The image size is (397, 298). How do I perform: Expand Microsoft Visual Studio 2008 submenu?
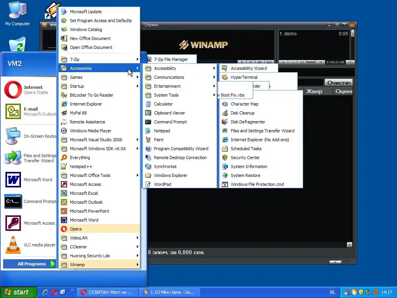pyautogui.click(x=99, y=140)
